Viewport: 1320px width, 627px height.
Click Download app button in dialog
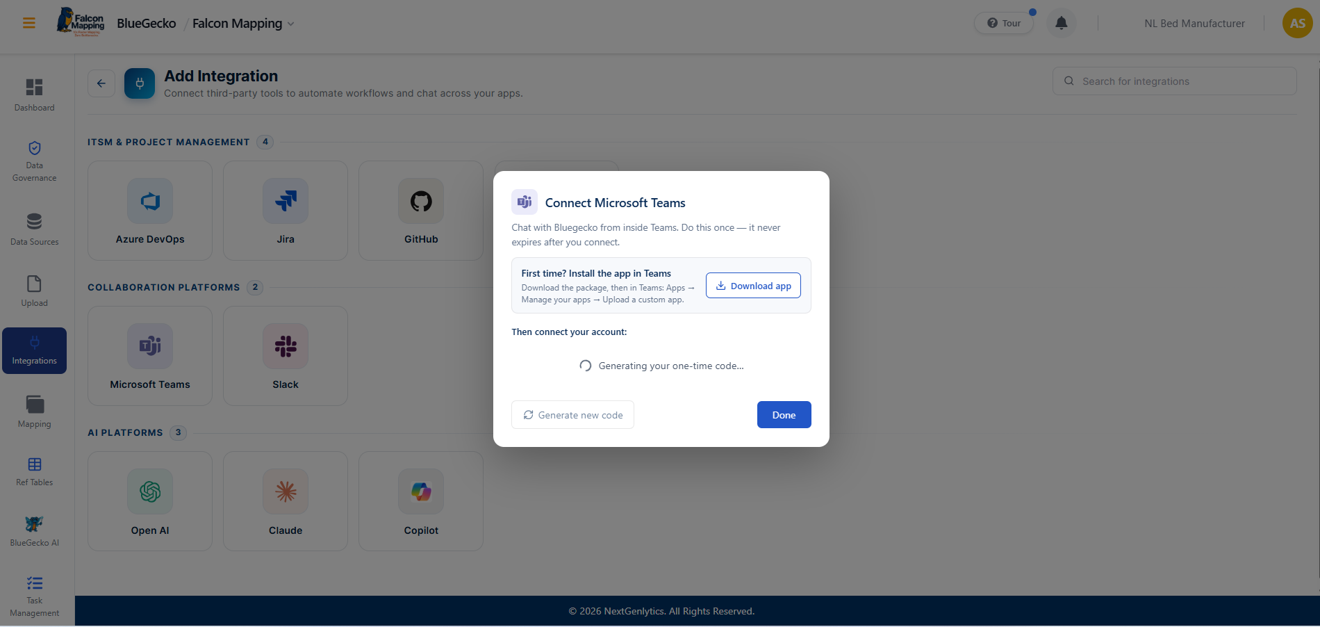point(753,286)
